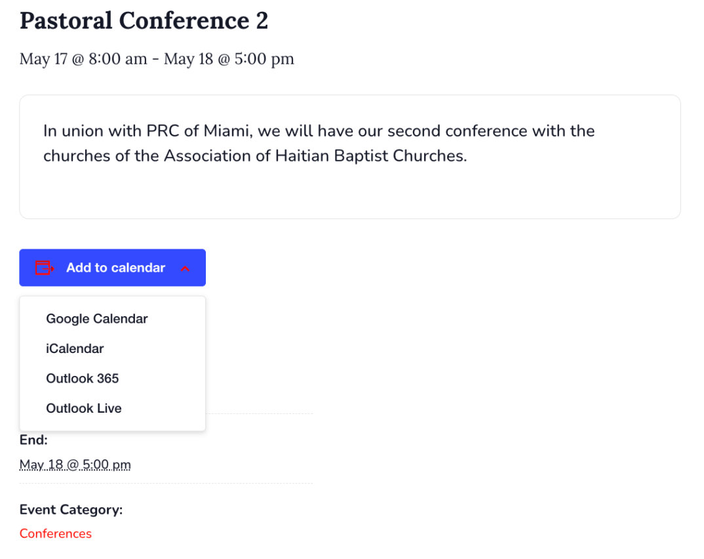Click the calendar icon on Add to calendar
Screen dimensions: 704x559
tap(44, 268)
